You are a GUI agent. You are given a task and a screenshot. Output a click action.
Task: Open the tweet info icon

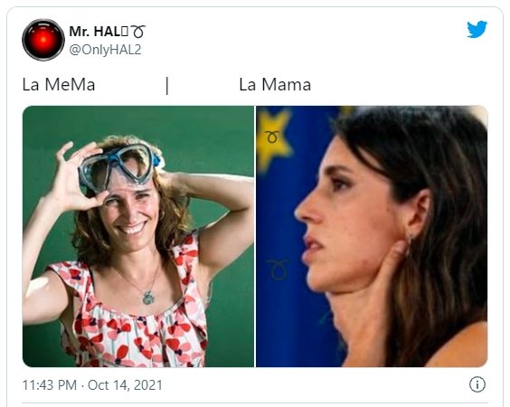pos(477,384)
